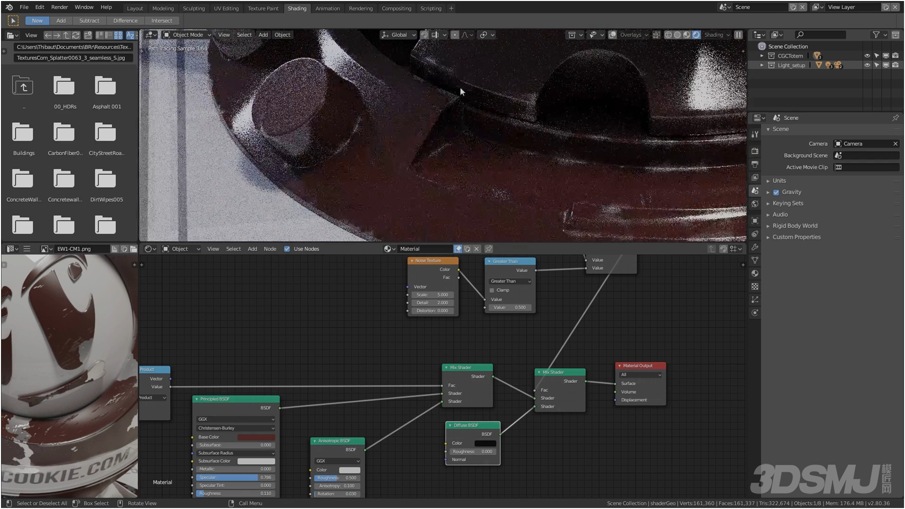Clear the Camera field with X
Viewport: 905px width, 509px height.
tap(895, 144)
